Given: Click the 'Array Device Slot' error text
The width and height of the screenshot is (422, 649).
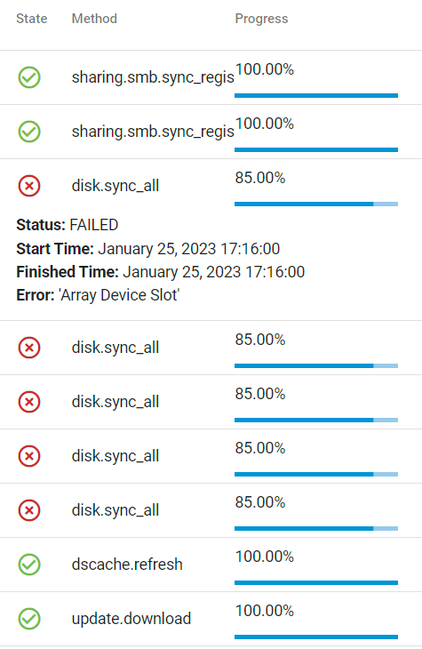Looking at the screenshot, I should tap(119, 295).
